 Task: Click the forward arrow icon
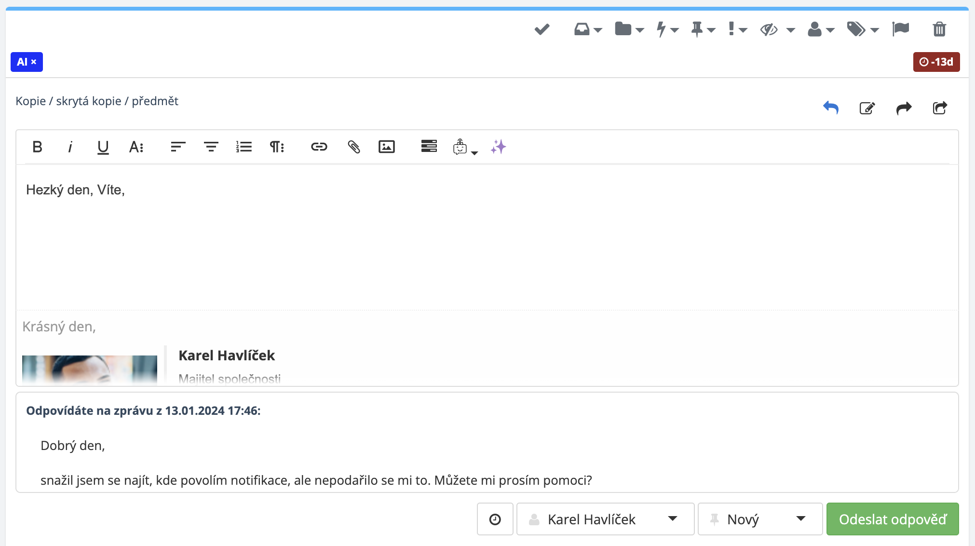tap(904, 108)
